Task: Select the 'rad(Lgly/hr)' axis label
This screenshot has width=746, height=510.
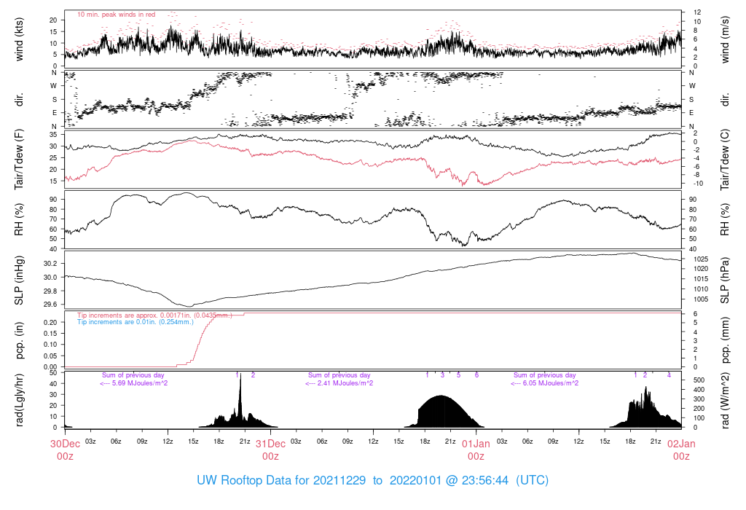Action: (18, 400)
